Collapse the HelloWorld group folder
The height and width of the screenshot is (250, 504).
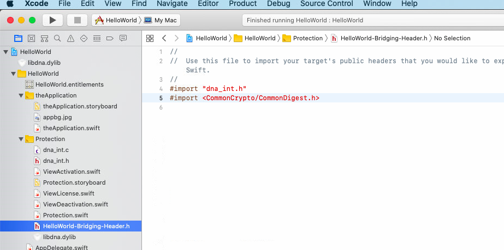coord(14,74)
